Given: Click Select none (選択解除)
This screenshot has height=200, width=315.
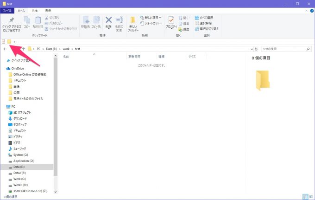Looking at the screenshot, I should click(x=203, y=23).
